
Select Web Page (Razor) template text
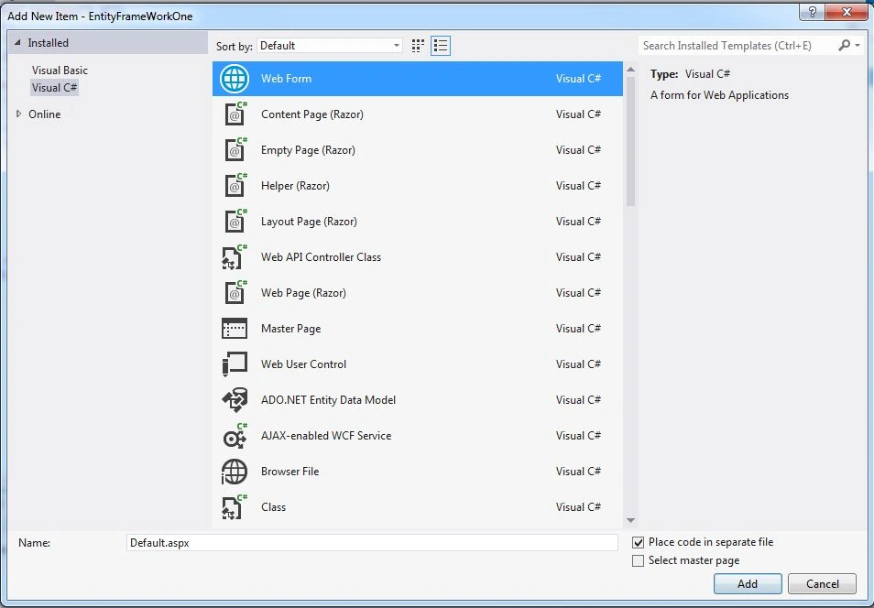coord(303,293)
